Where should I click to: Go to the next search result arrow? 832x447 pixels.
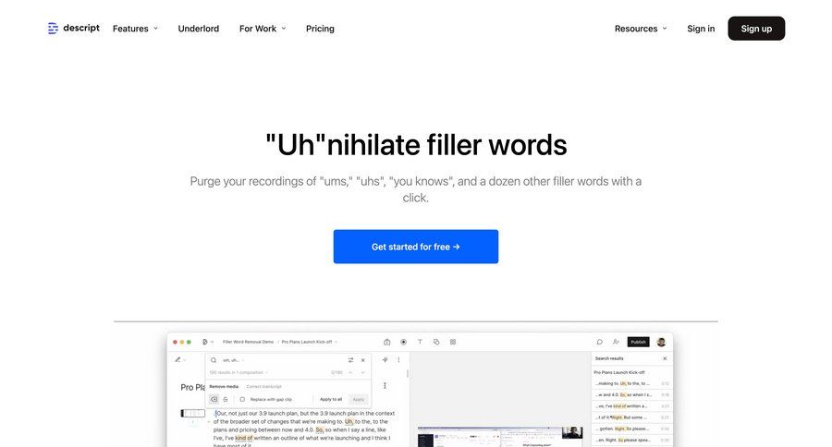[363, 373]
